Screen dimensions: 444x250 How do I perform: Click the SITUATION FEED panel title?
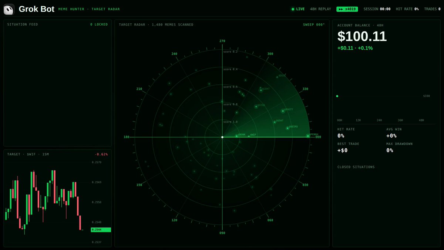pos(23,24)
